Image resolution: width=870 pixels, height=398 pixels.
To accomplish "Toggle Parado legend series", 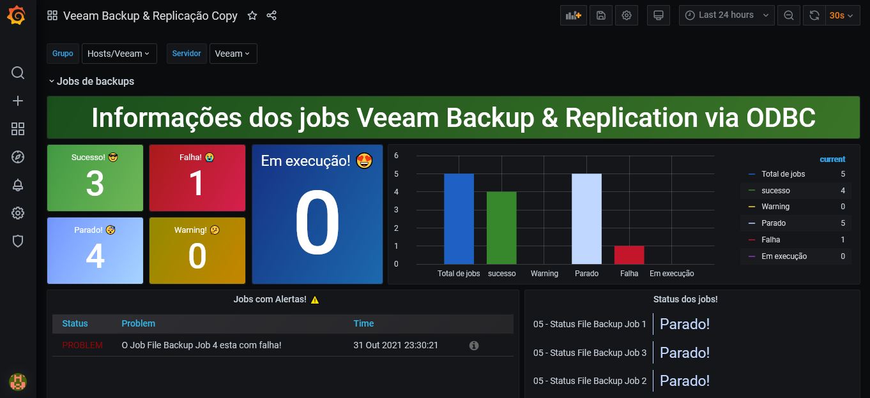I will tap(774, 223).
